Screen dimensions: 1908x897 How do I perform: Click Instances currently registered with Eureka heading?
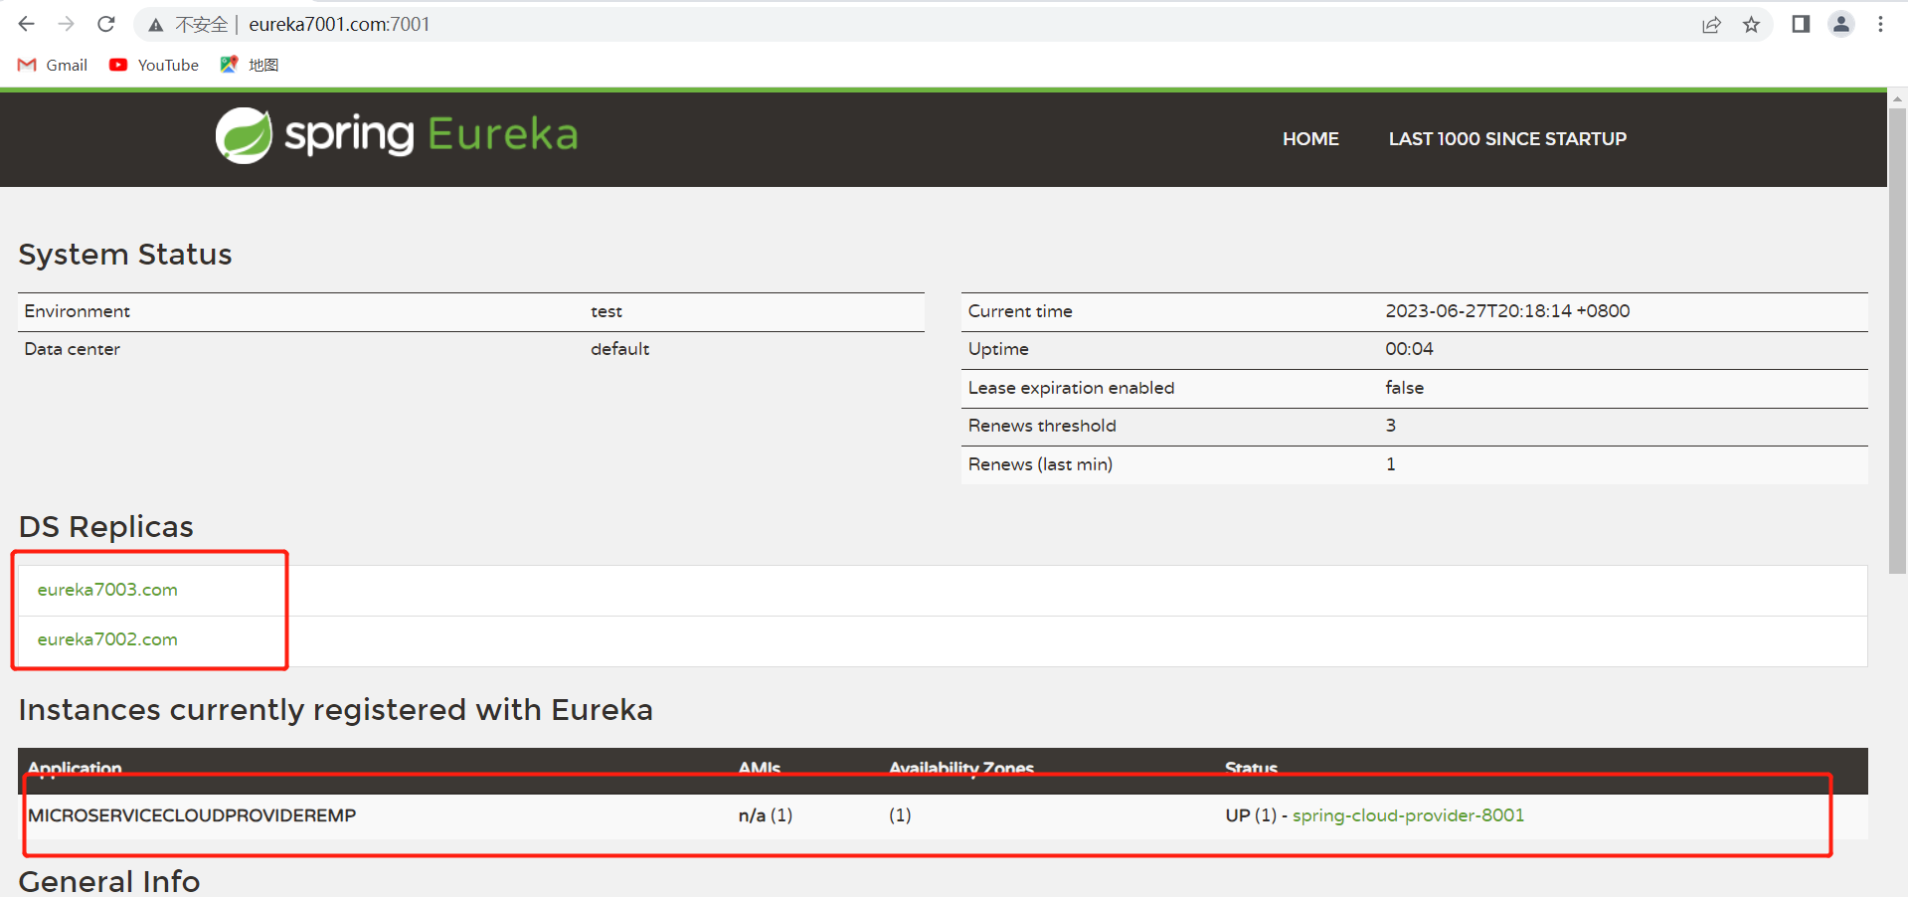click(x=336, y=710)
